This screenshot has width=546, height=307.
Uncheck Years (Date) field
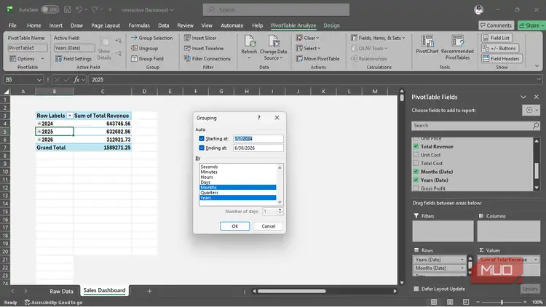[416, 180]
